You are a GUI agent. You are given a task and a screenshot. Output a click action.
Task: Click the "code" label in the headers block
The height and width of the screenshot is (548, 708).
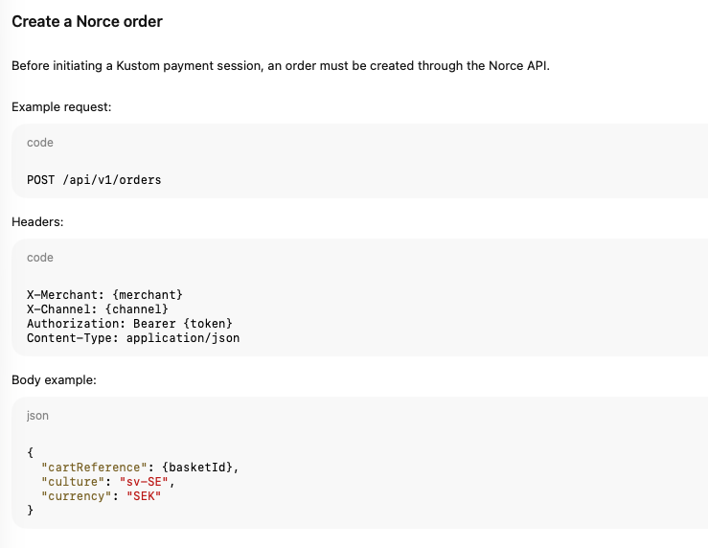coord(40,258)
